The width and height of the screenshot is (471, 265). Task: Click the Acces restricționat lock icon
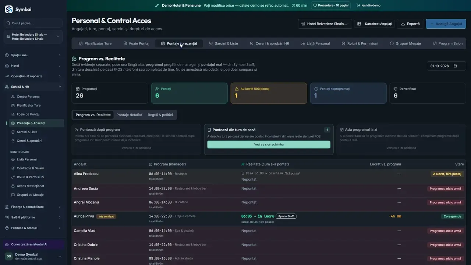13,186
